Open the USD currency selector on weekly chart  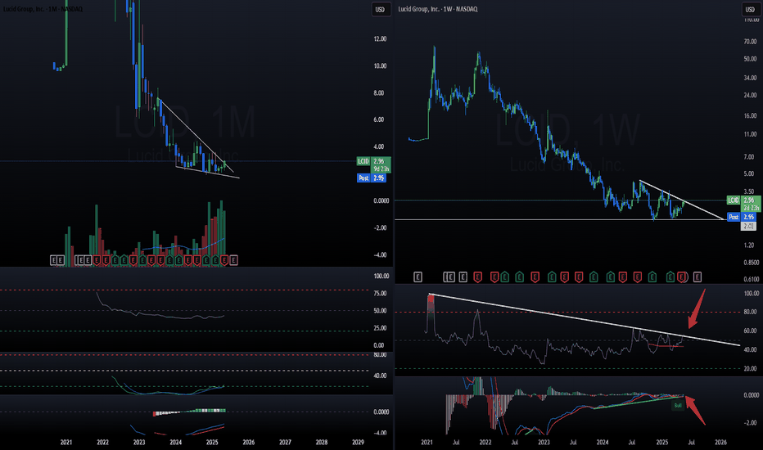pyautogui.click(x=750, y=9)
